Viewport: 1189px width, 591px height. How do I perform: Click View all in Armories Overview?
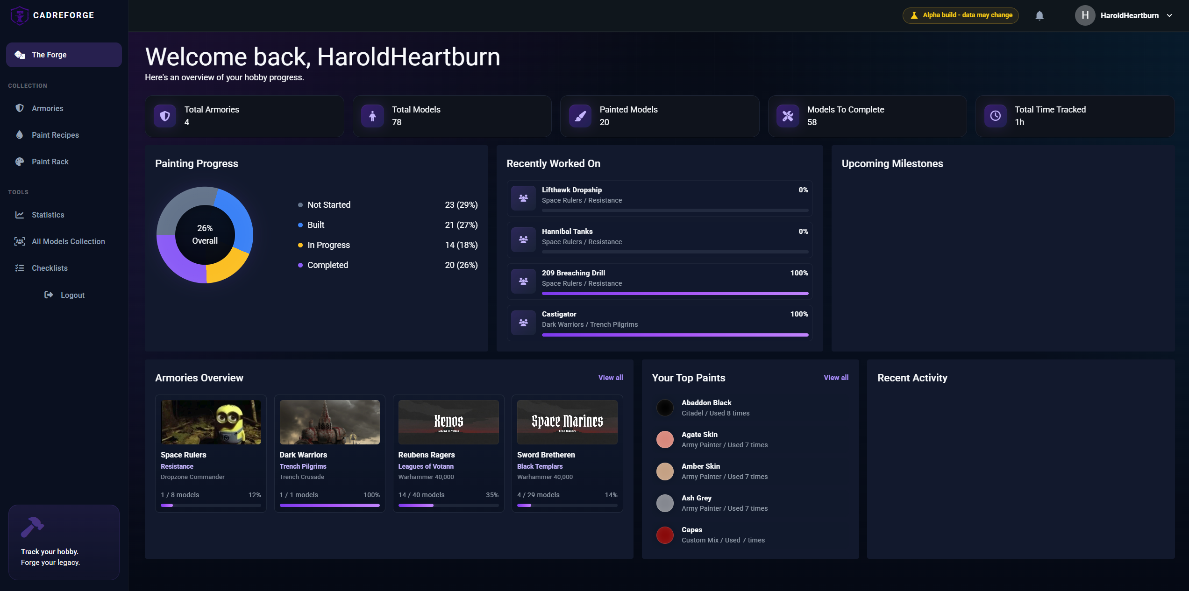point(610,378)
